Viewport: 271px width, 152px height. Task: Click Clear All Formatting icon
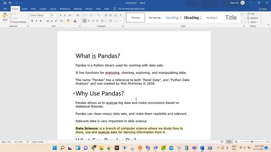pyautogui.click(x=78, y=15)
